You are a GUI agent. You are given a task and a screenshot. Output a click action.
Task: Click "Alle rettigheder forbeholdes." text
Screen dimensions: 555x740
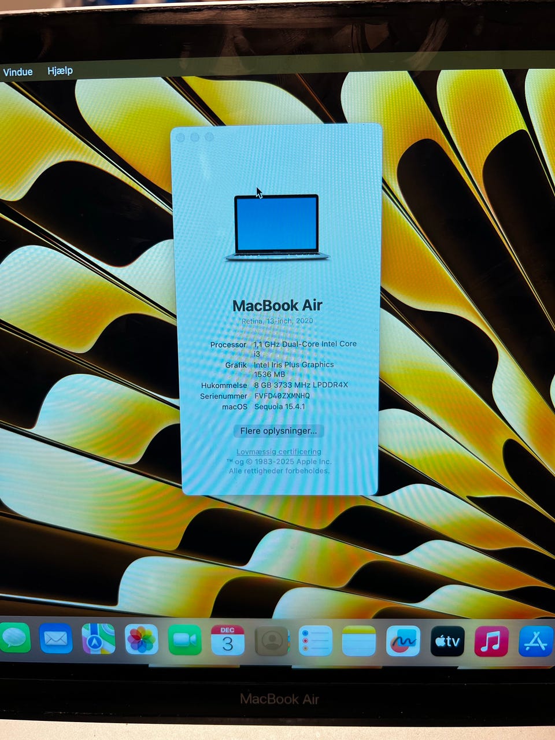coord(279,471)
